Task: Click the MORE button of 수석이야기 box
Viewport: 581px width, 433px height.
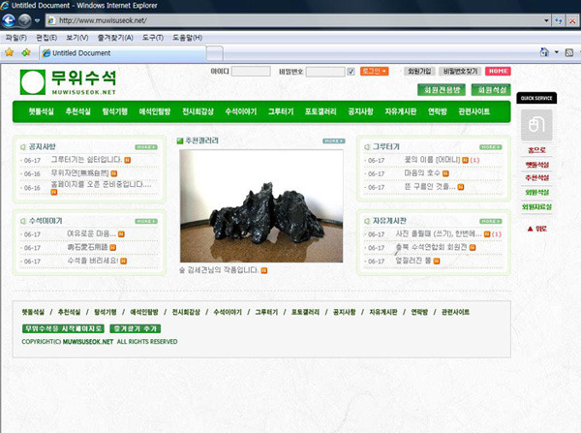Action: (x=146, y=221)
